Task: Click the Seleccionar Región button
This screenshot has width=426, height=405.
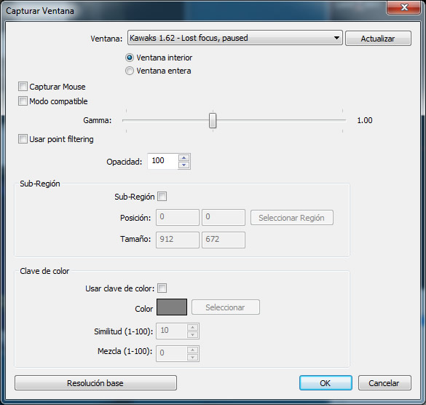Action: point(292,218)
